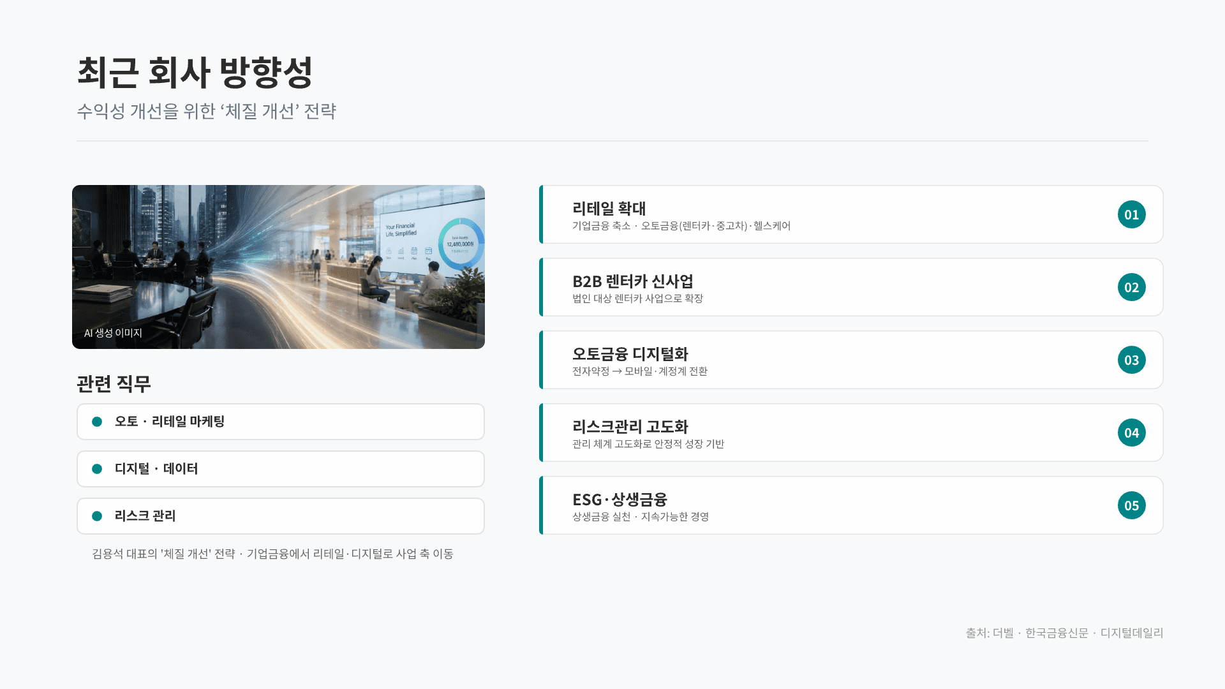Click the description '기업금융 축소 · 오토금융...'

[681, 226]
